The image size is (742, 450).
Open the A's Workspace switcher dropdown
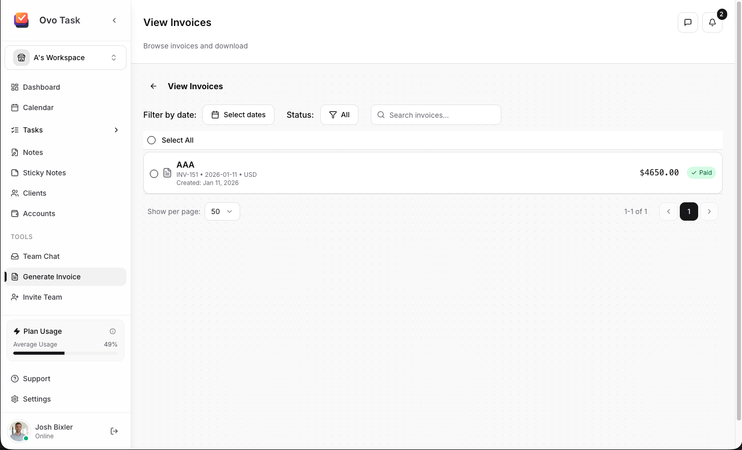click(x=65, y=58)
